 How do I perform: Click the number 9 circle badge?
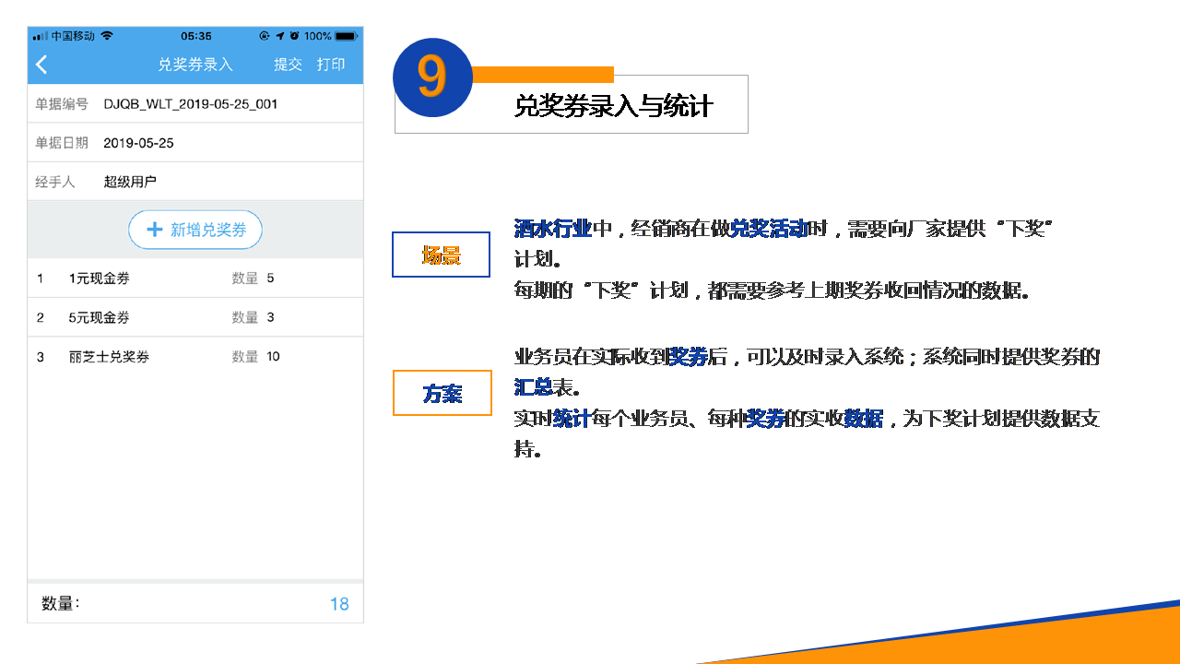[432, 77]
